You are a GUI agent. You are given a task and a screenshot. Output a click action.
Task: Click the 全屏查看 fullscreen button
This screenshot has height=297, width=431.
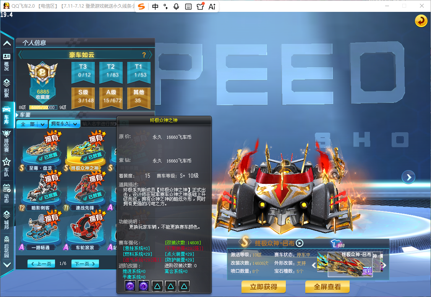point(327,287)
